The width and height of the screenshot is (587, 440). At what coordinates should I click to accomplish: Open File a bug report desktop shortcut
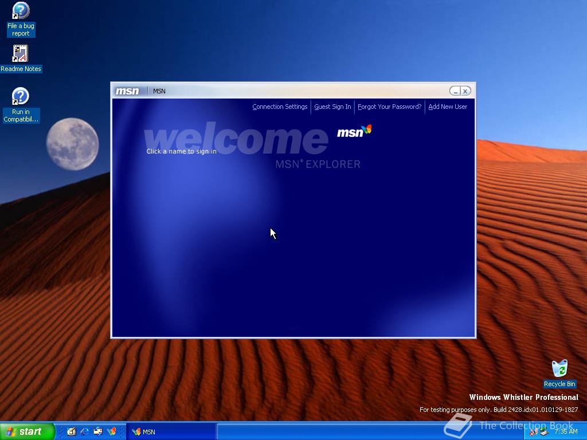pyautogui.click(x=21, y=19)
